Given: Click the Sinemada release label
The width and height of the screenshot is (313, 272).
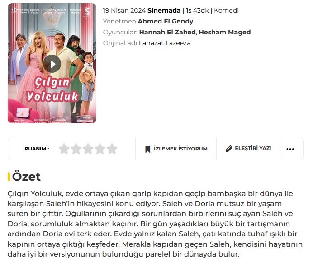Looking at the screenshot, I should [164, 10].
